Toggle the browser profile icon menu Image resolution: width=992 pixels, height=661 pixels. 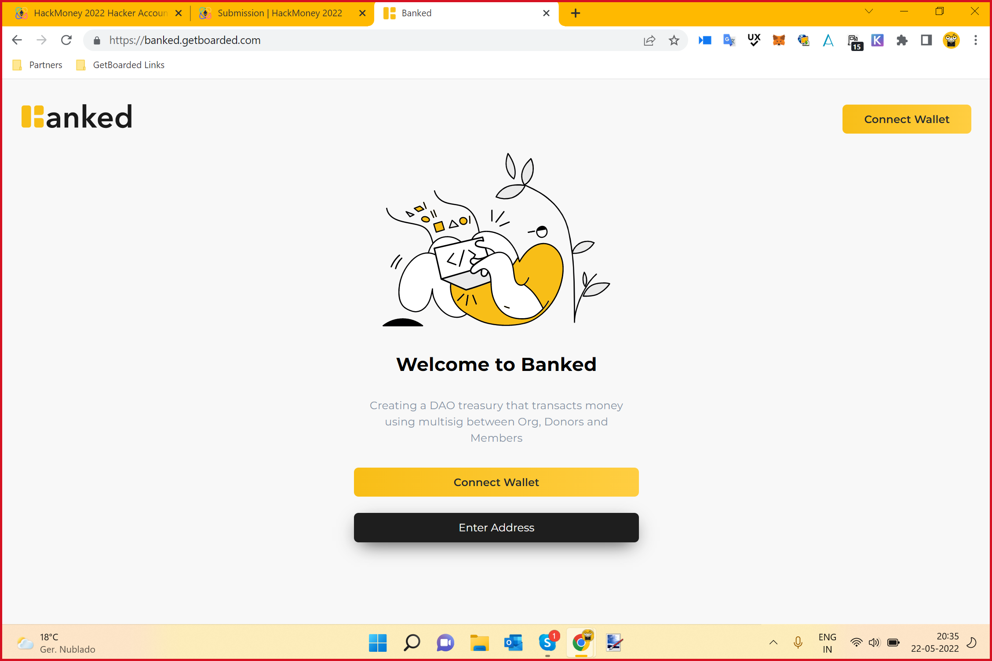(952, 40)
